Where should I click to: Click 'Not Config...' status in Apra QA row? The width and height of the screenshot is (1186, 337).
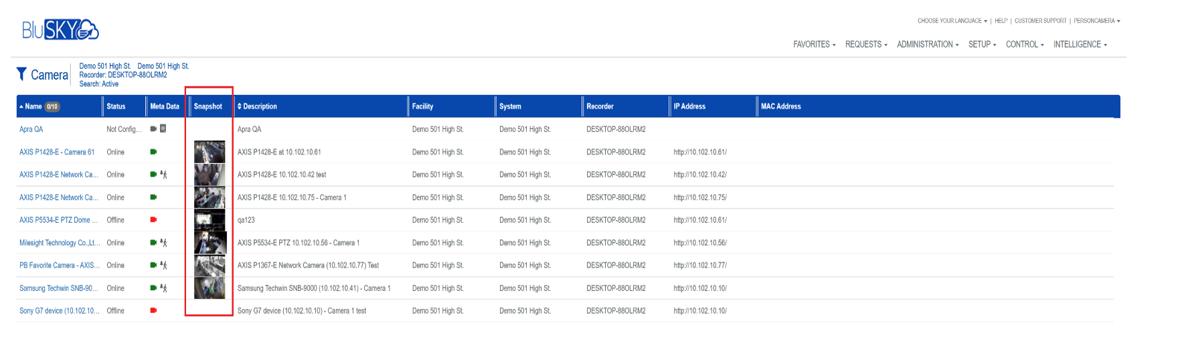pyautogui.click(x=124, y=129)
